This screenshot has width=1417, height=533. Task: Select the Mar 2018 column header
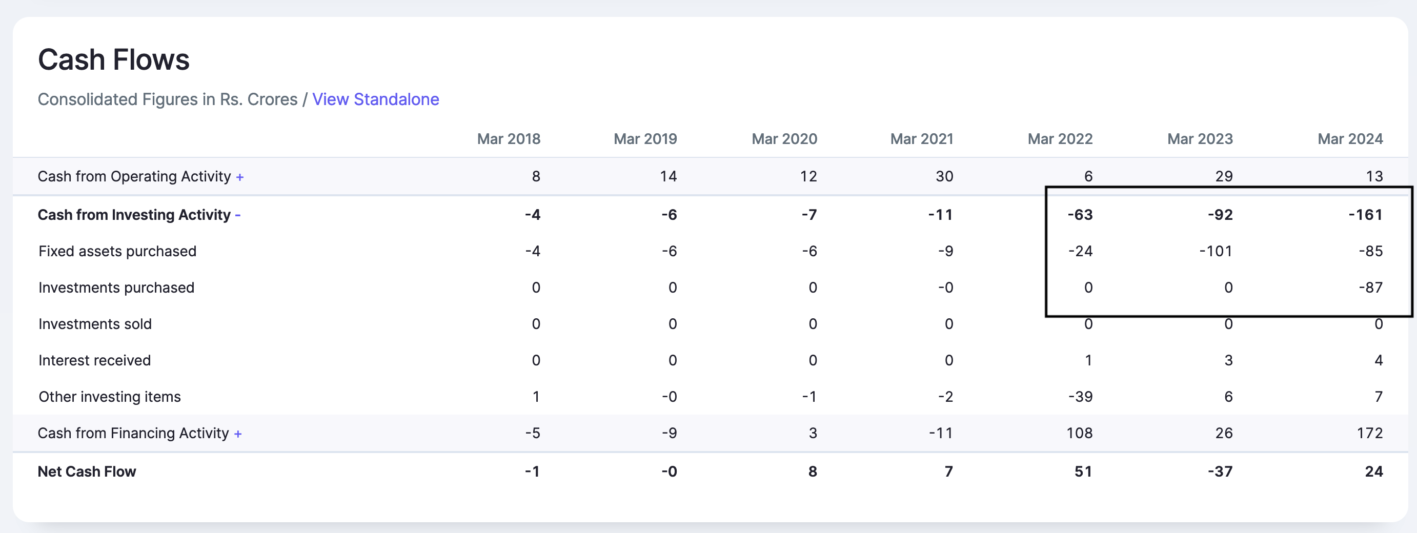[508, 138]
